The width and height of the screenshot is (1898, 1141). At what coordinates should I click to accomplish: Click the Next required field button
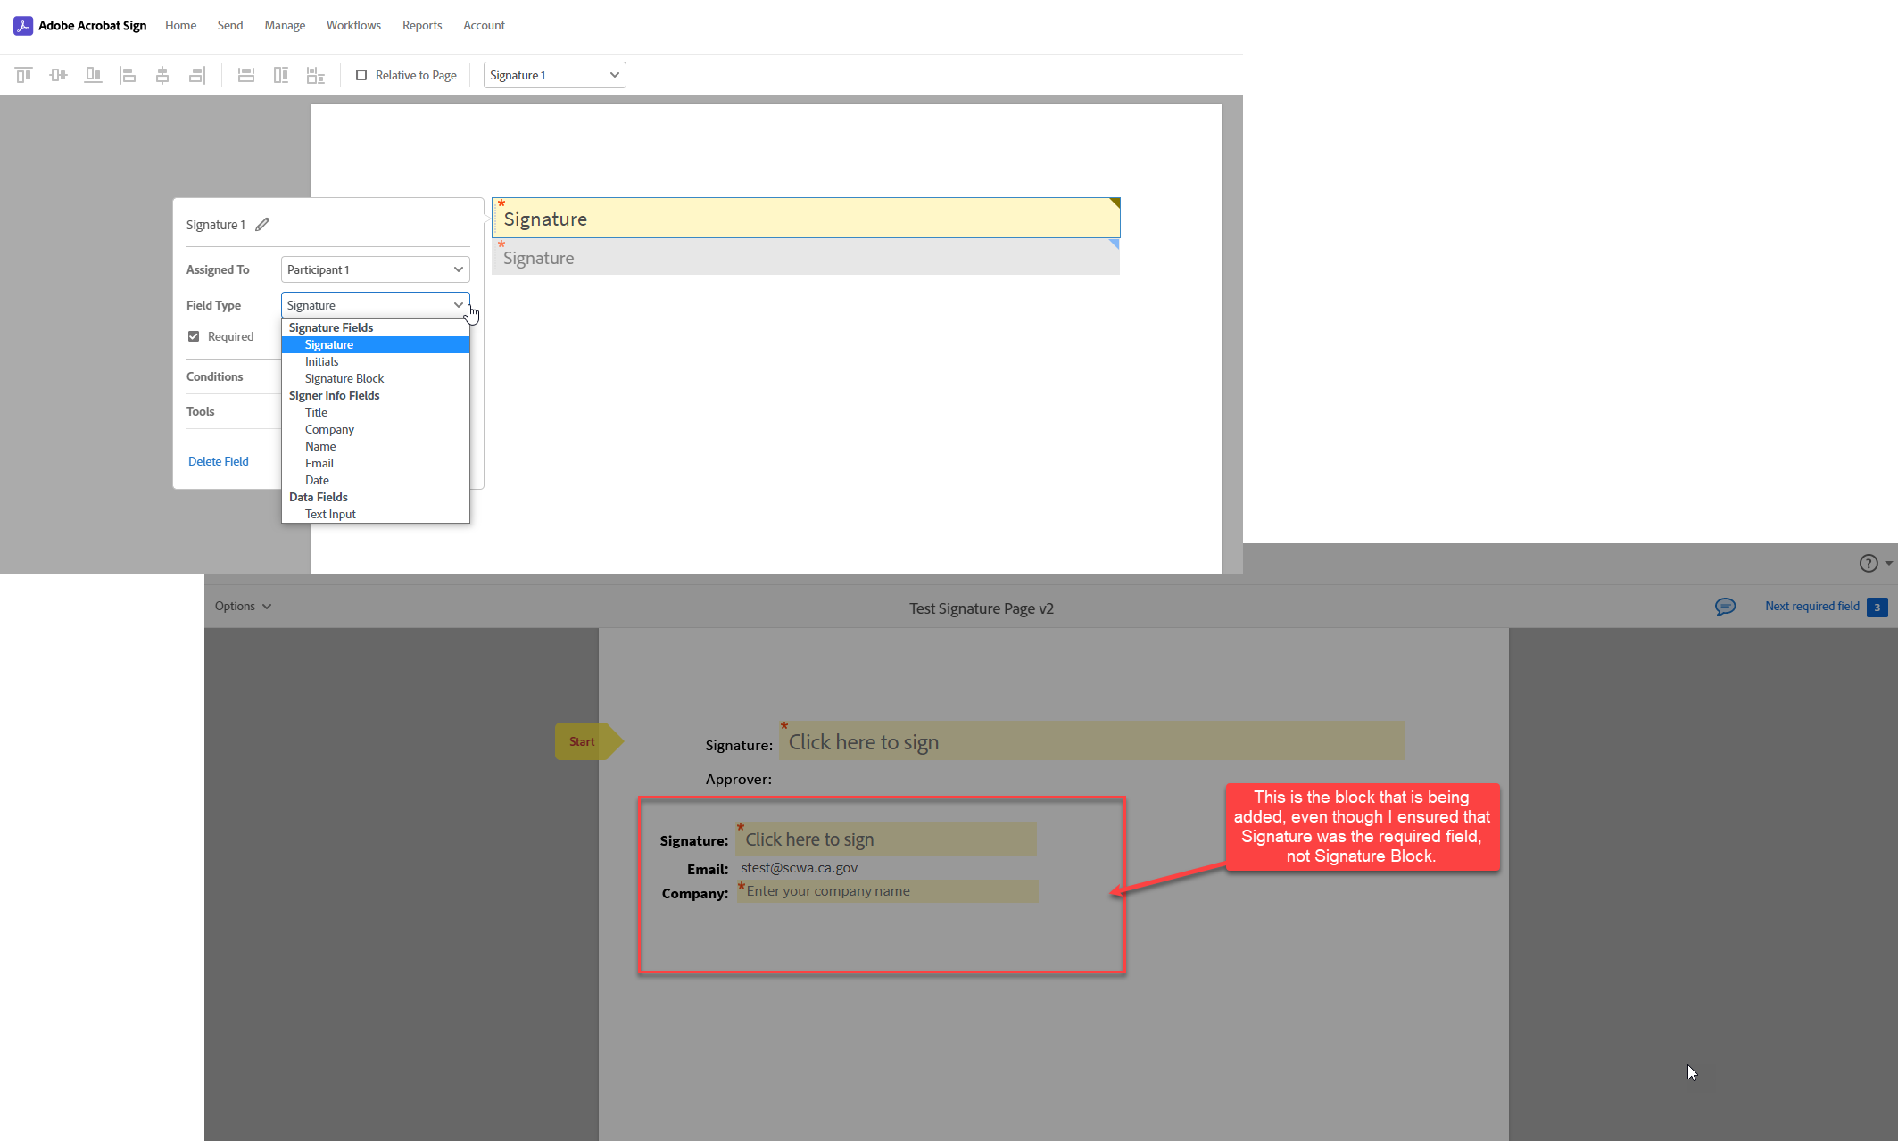click(x=1812, y=606)
